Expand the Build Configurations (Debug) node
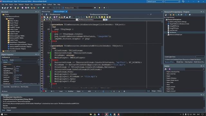This screenshot has height=116, width=206. tap(167, 22)
